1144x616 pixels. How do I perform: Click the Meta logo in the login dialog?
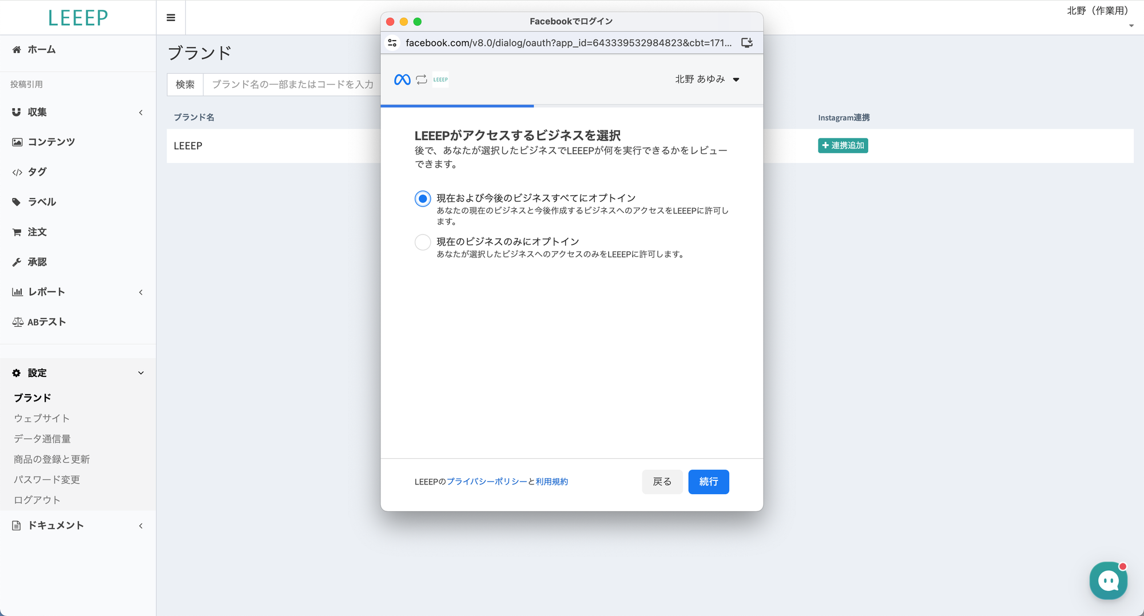[402, 80]
